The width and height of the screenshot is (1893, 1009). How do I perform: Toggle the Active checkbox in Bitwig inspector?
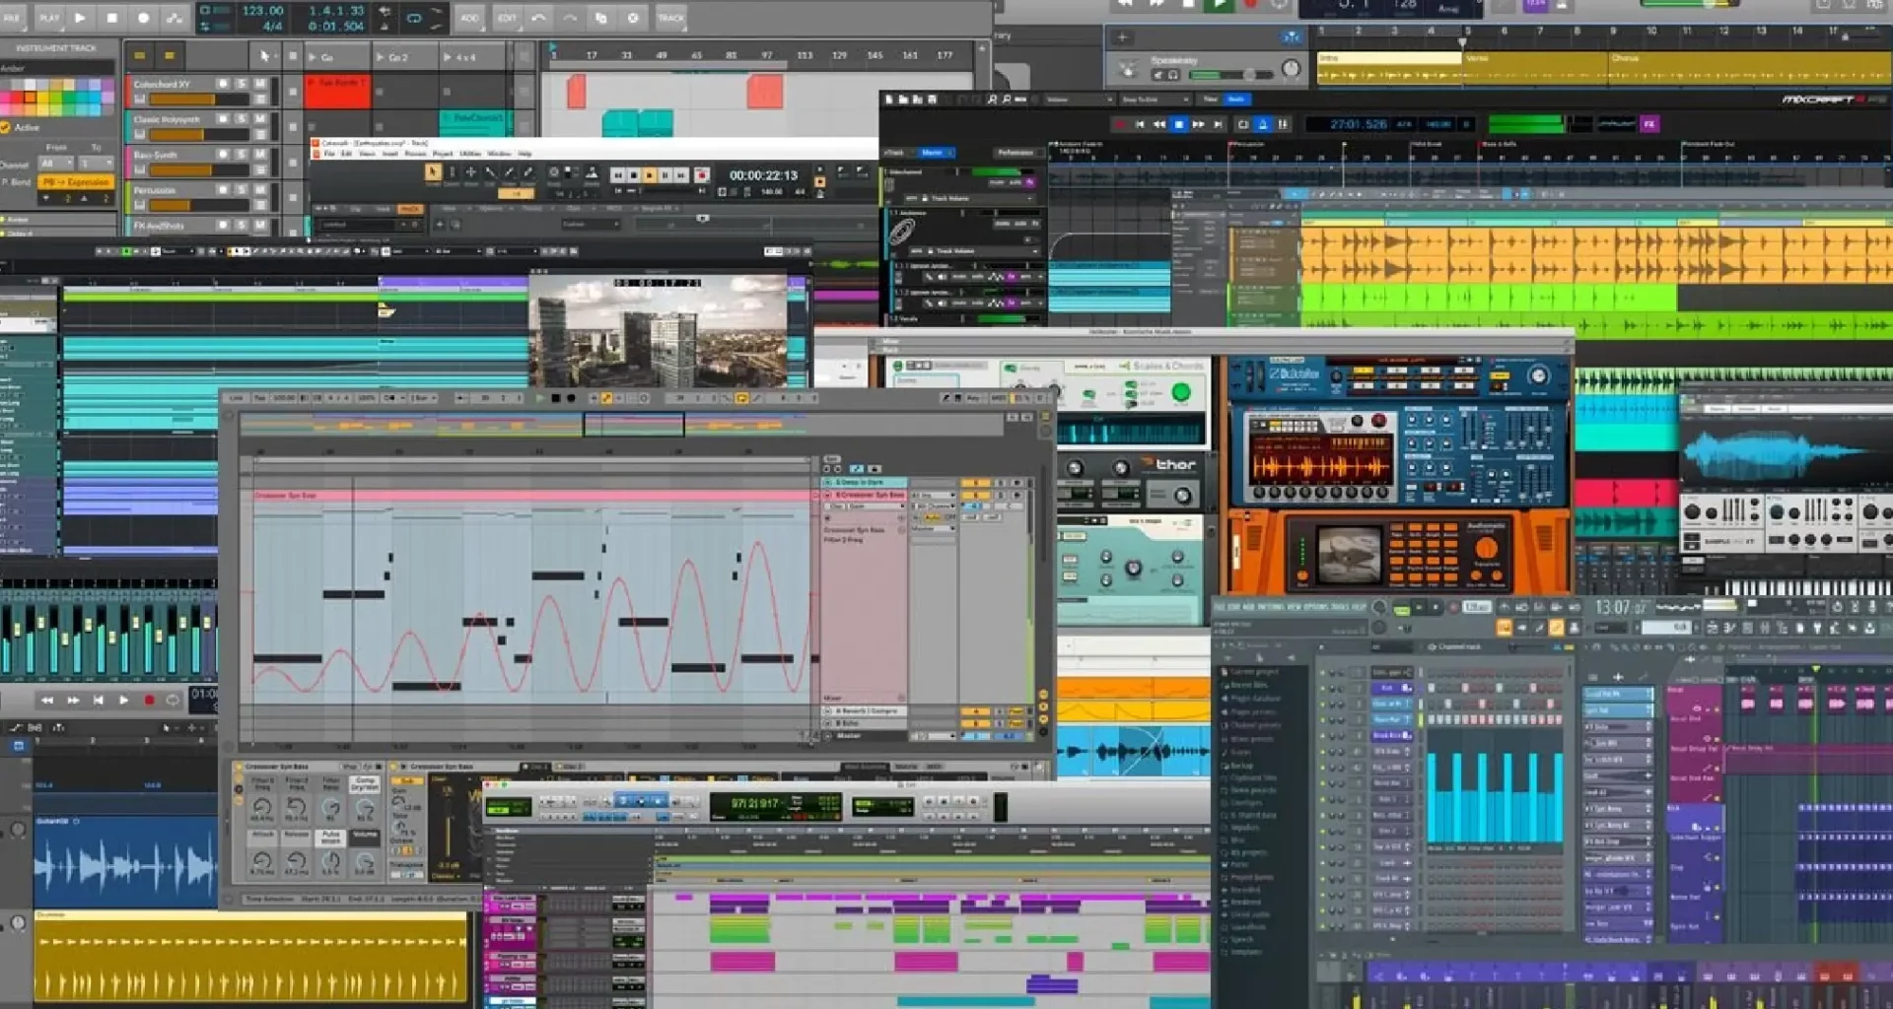click(x=5, y=127)
